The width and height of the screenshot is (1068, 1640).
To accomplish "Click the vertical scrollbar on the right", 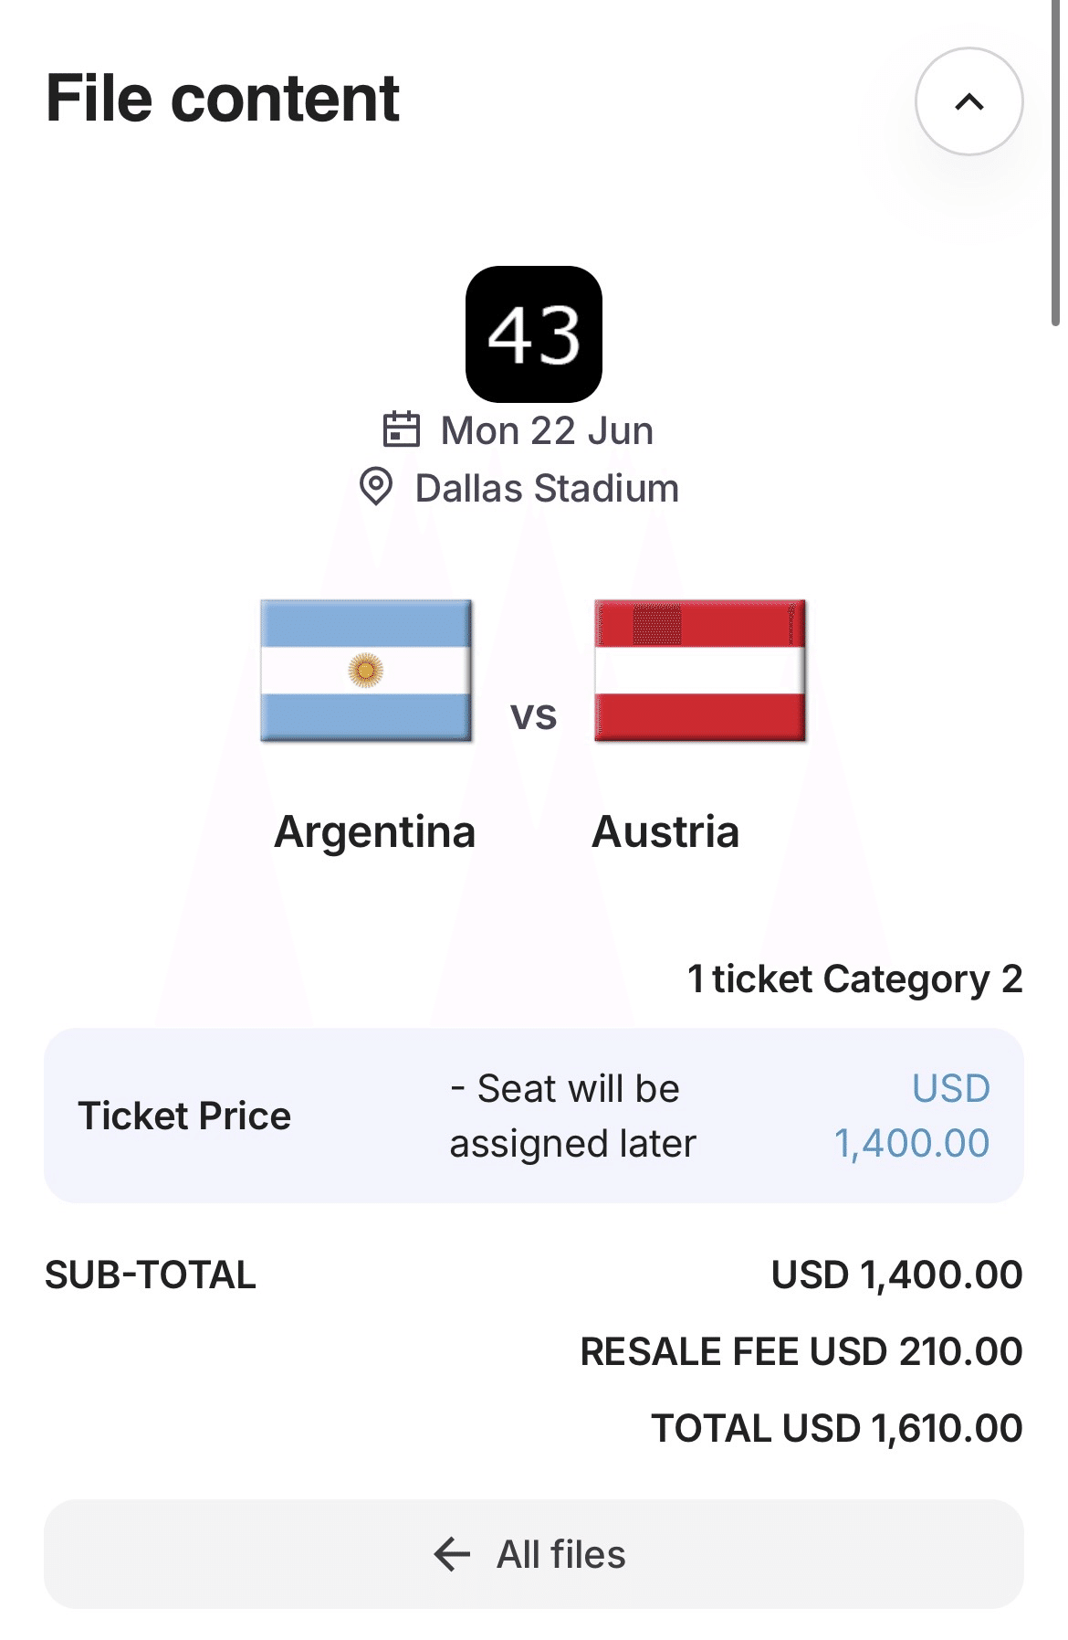I will click(1055, 164).
